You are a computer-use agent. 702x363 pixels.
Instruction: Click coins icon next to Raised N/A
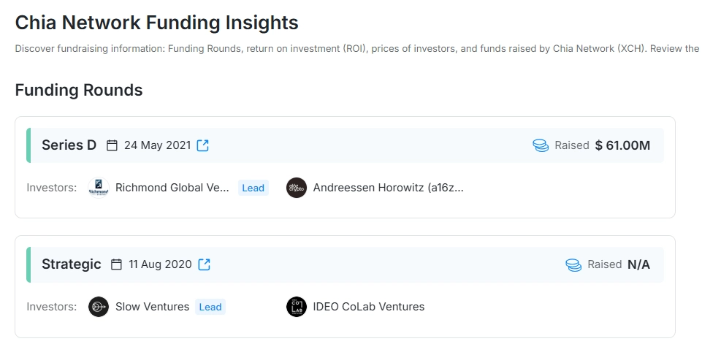pyautogui.click(x=573, y=264)
